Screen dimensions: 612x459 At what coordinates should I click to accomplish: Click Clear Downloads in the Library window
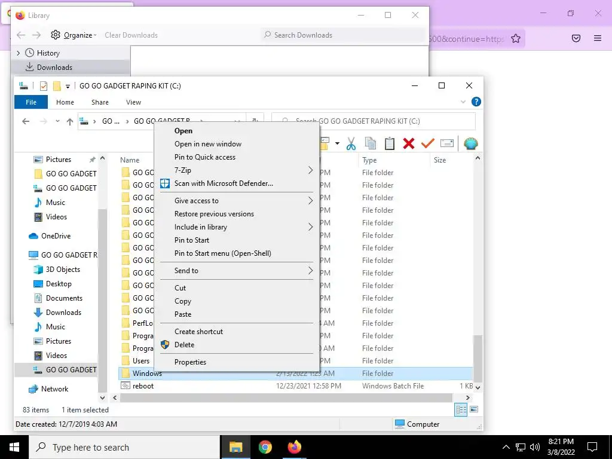coord(131,35)
